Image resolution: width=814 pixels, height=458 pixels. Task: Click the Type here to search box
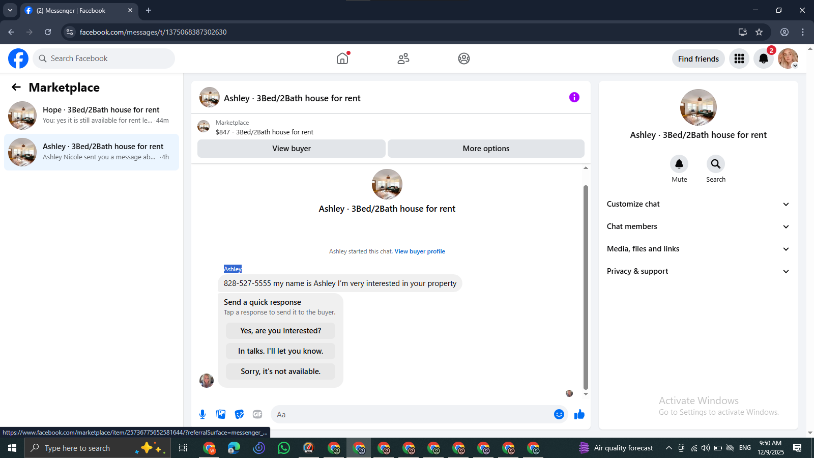[x=98, y=448]
